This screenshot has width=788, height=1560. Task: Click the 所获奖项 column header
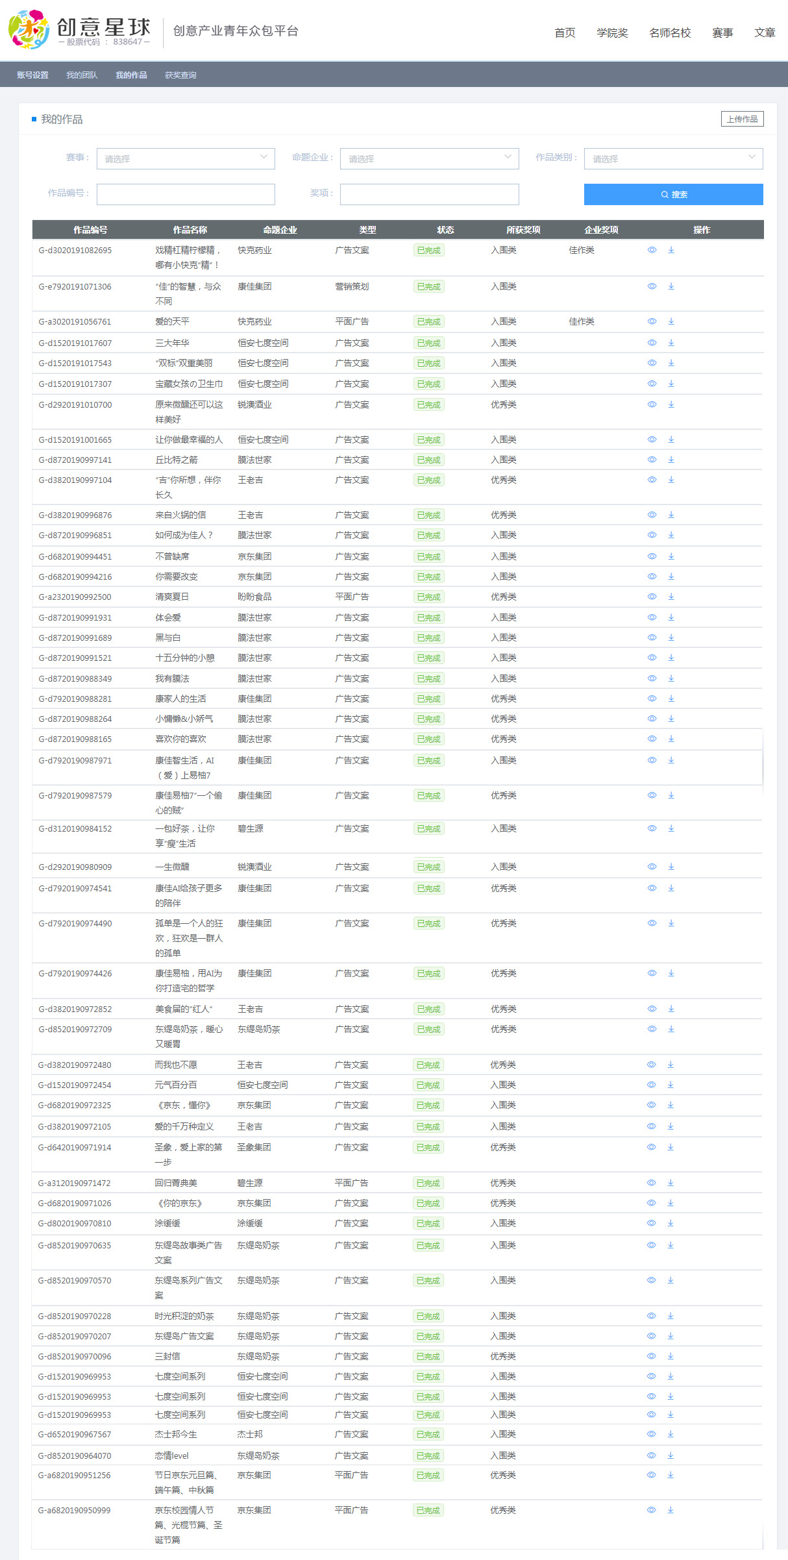click(x=523, y=230)
